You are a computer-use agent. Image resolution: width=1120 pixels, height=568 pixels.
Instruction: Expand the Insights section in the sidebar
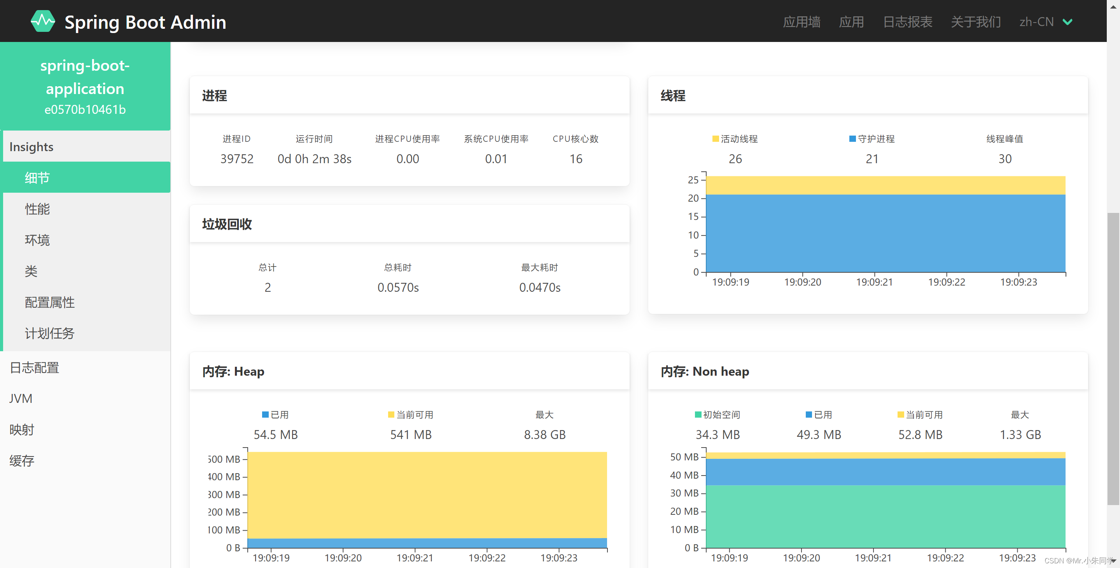(31, 146)
